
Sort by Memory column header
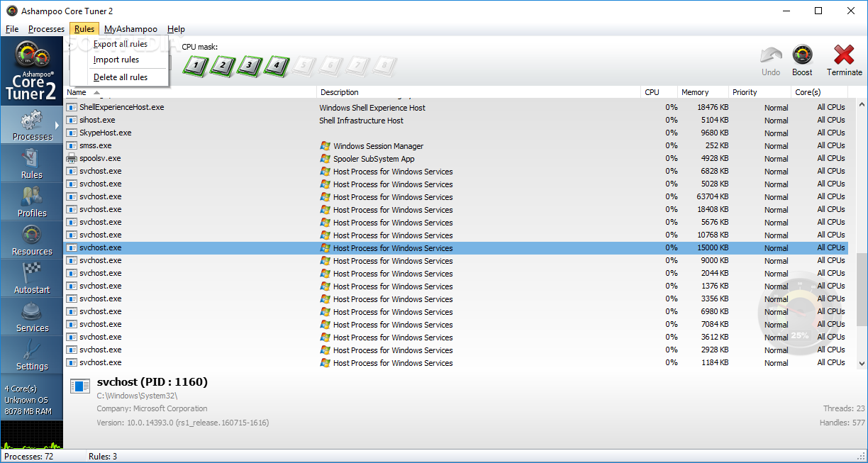tap(703, 92)
